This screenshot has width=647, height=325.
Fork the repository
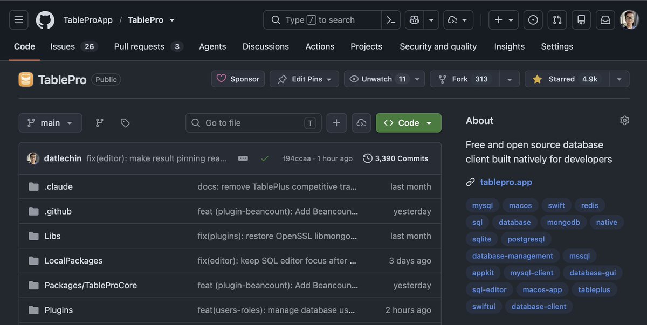[465, 79]
